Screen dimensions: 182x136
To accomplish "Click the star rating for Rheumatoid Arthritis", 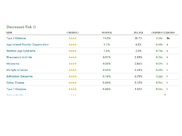I will click(73, 57).
